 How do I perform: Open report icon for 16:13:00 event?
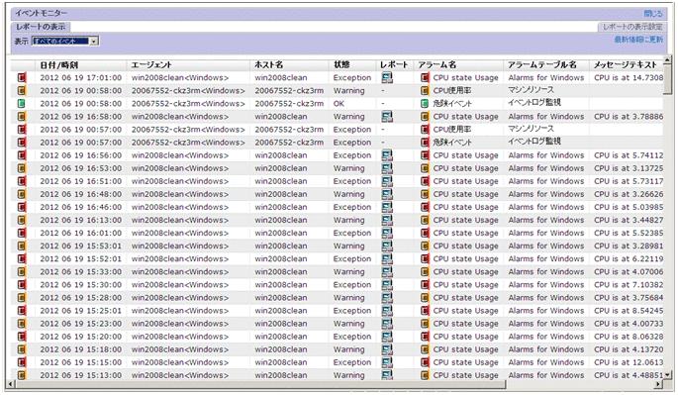click(x=387, y=220)
